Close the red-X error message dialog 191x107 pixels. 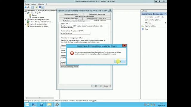pyautogui.click(x=124, y=45)
